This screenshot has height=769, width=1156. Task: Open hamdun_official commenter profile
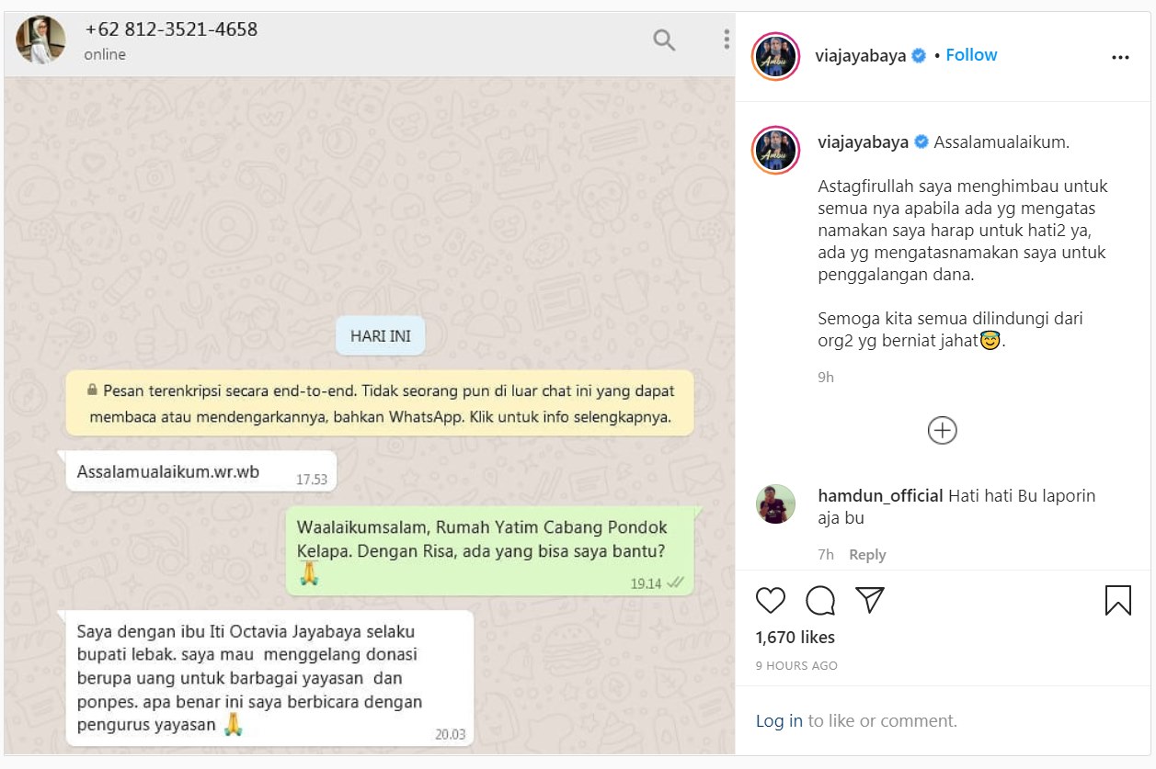coord(880,495)
